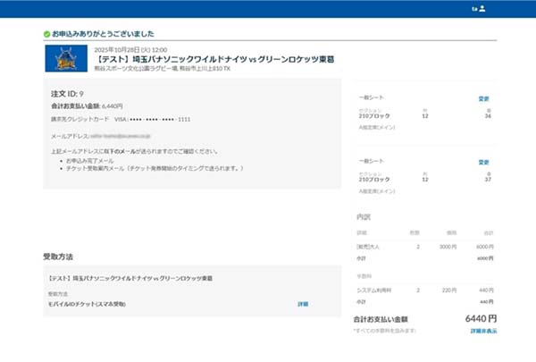
Task: Click the 6440 円 total payment amount
Action: (481, 318)
